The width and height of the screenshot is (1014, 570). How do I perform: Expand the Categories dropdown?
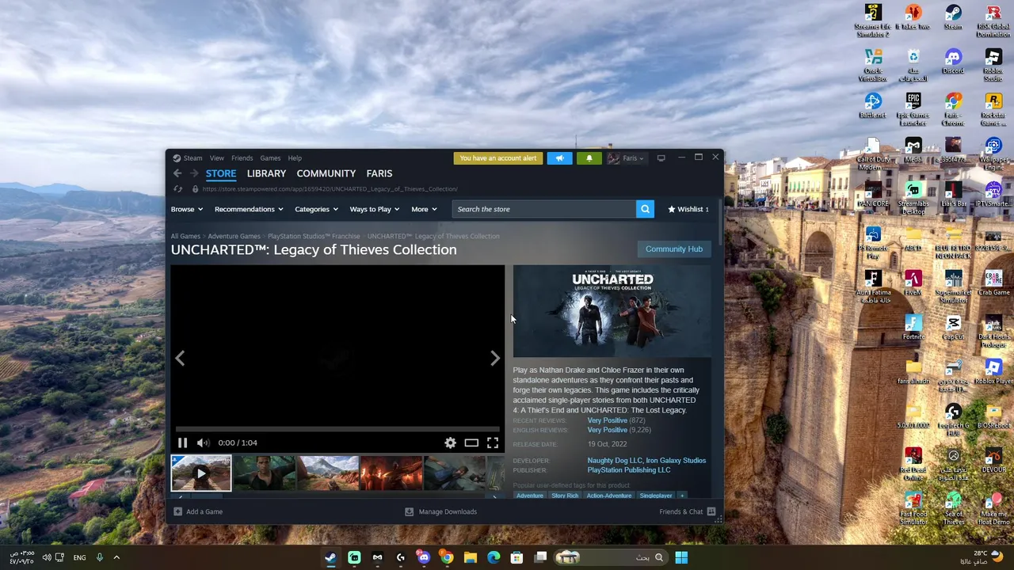(x=316, y=209)
